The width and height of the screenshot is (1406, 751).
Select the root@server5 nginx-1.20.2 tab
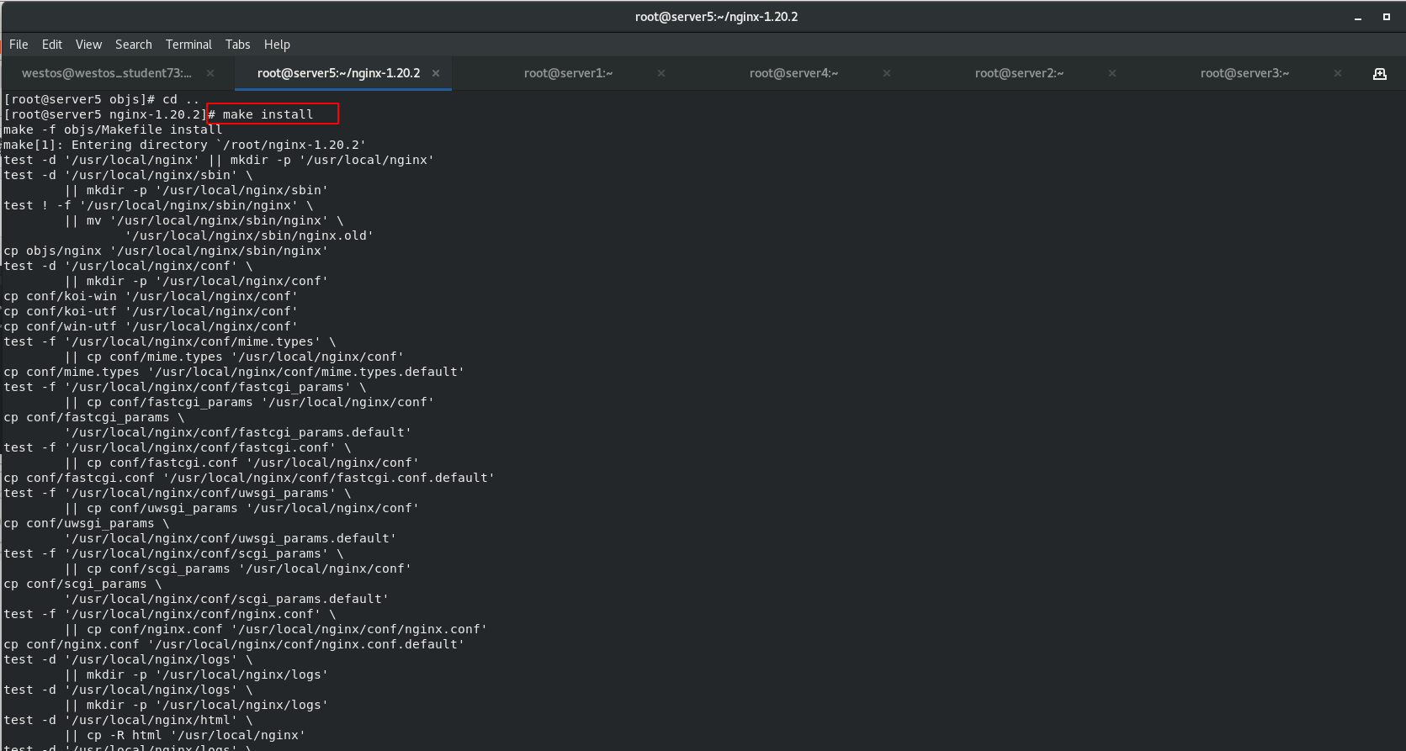tap(338, 73)
